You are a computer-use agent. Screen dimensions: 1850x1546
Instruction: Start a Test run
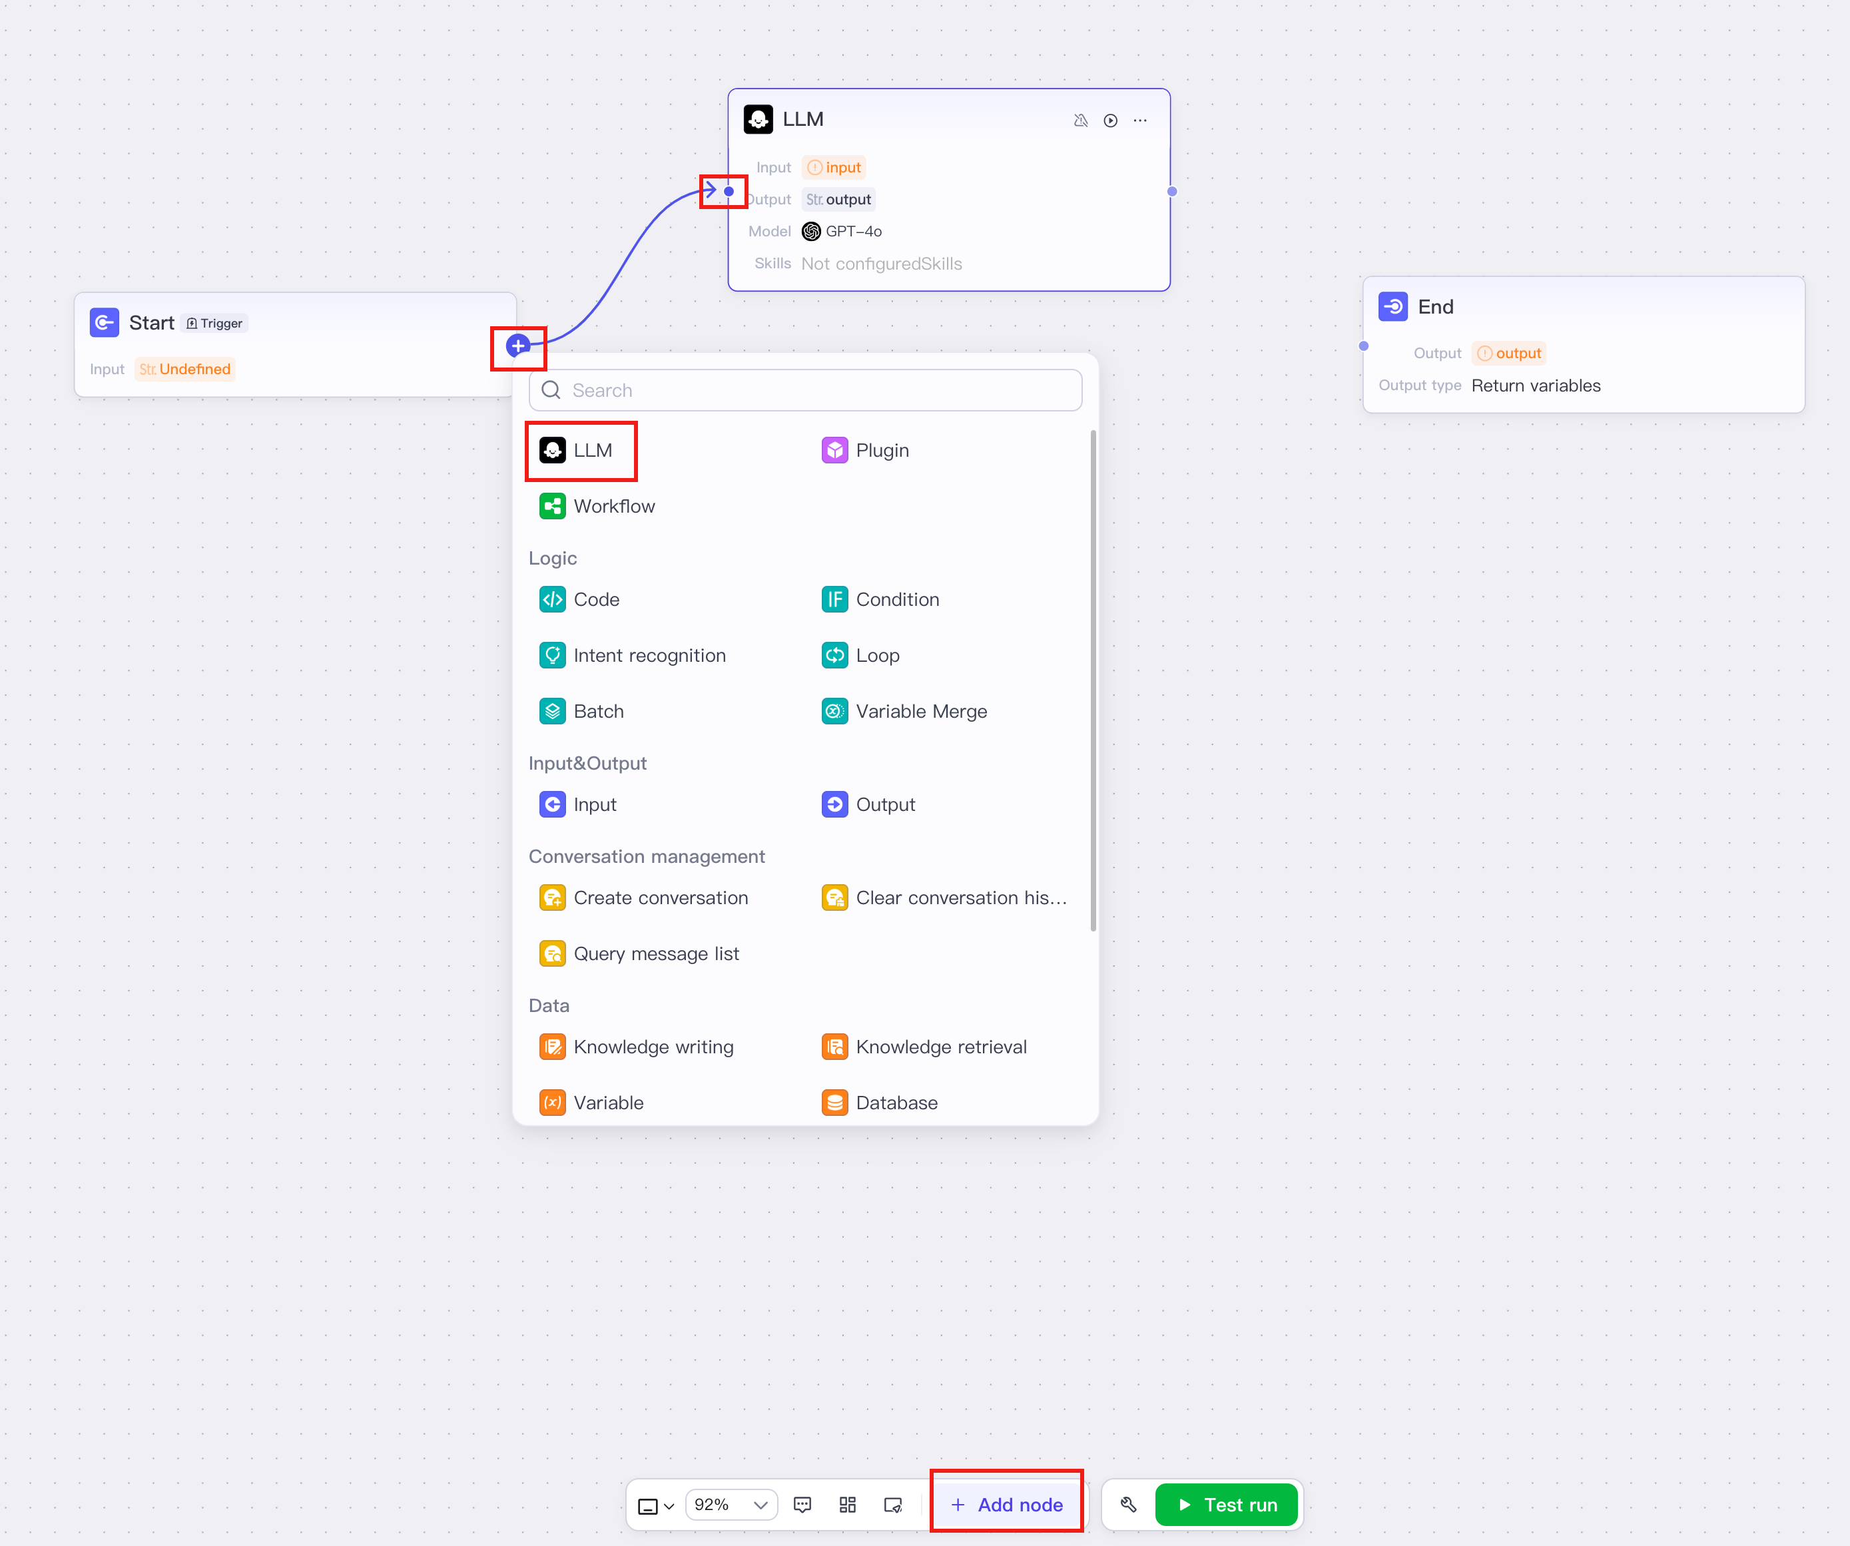point(1227,1505)
